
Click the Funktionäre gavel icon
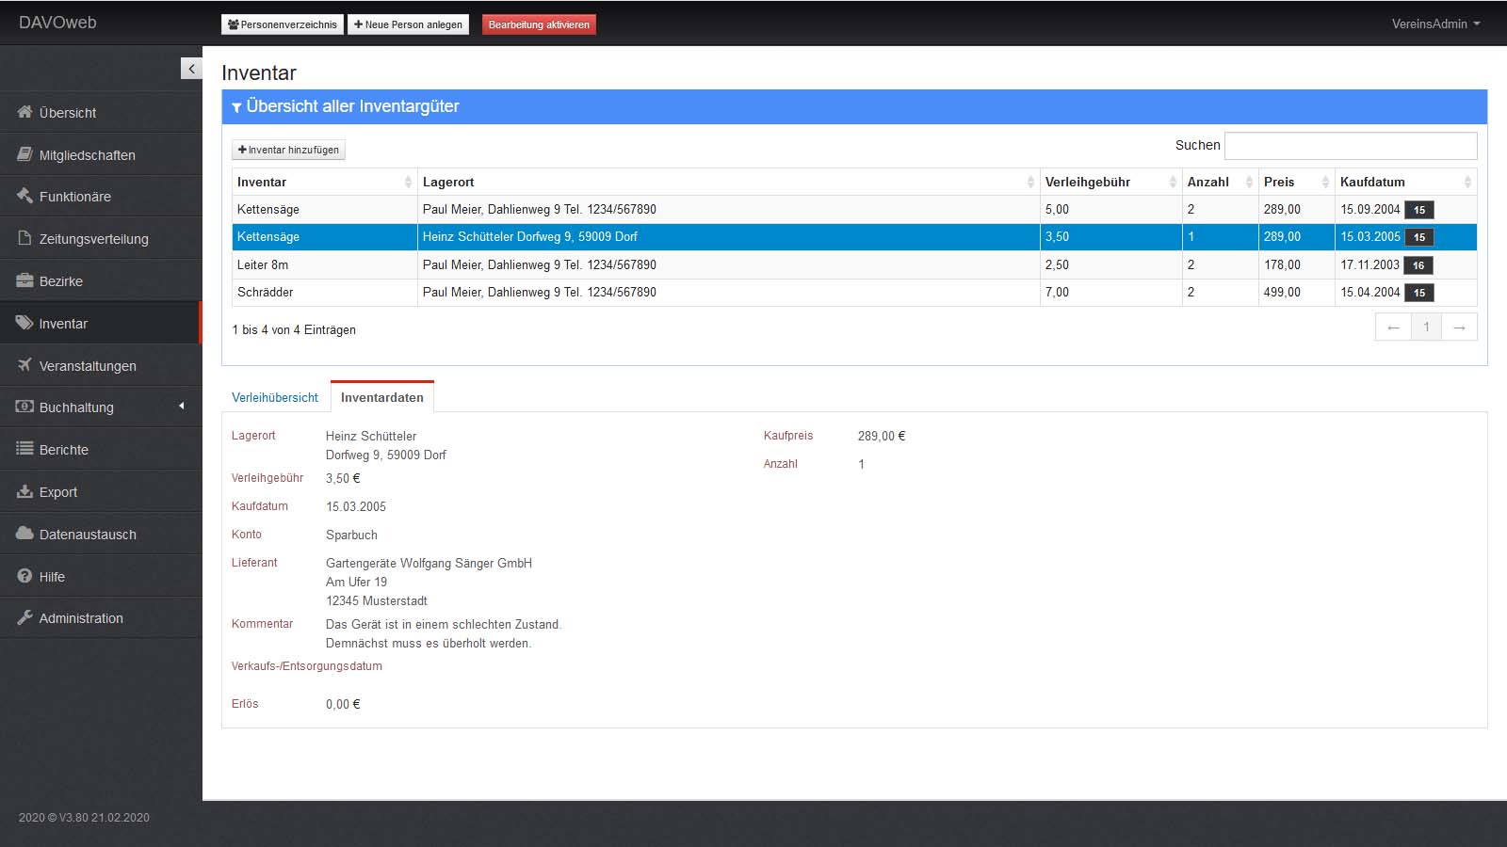(24, 196)
